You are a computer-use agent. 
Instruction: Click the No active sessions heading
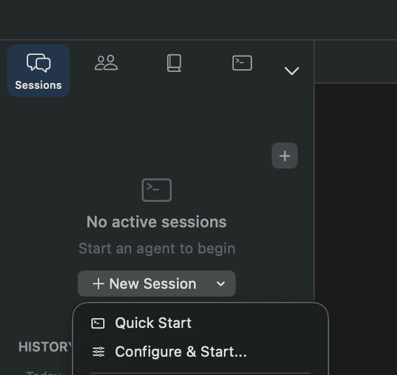point(157,222)
